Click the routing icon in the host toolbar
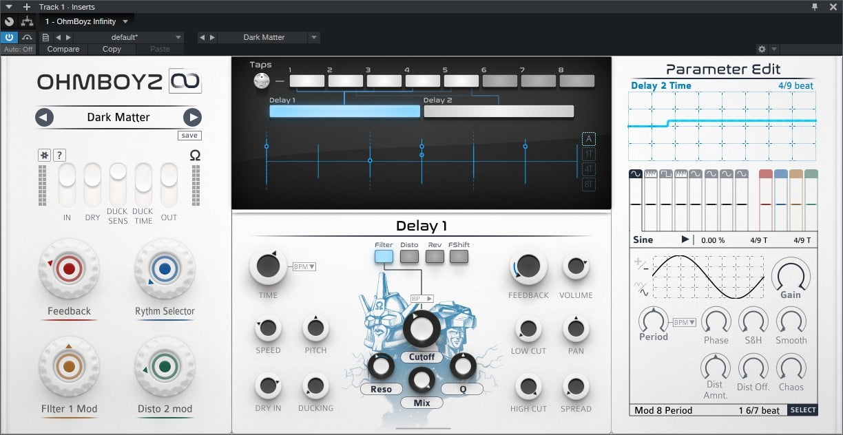 [x=27, y=21]
